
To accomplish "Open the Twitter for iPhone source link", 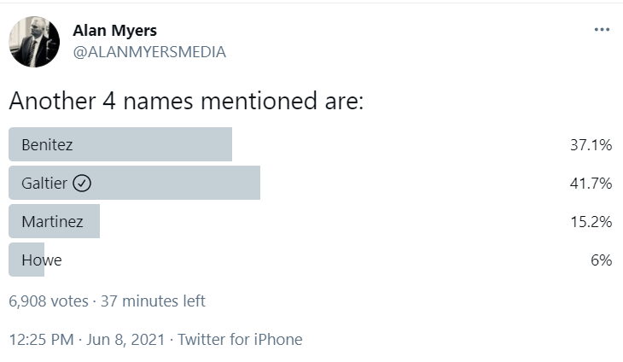I will tap(240, 340).
